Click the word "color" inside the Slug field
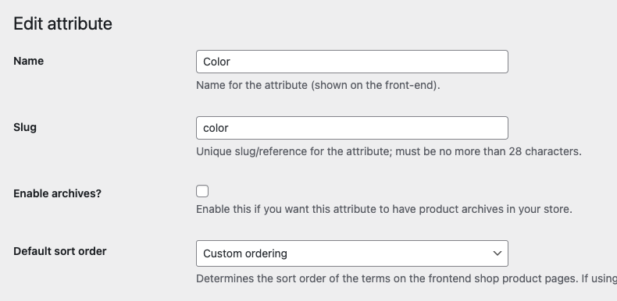 tap(216, 128)
